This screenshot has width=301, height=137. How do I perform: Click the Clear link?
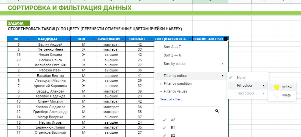pos(178,99)
